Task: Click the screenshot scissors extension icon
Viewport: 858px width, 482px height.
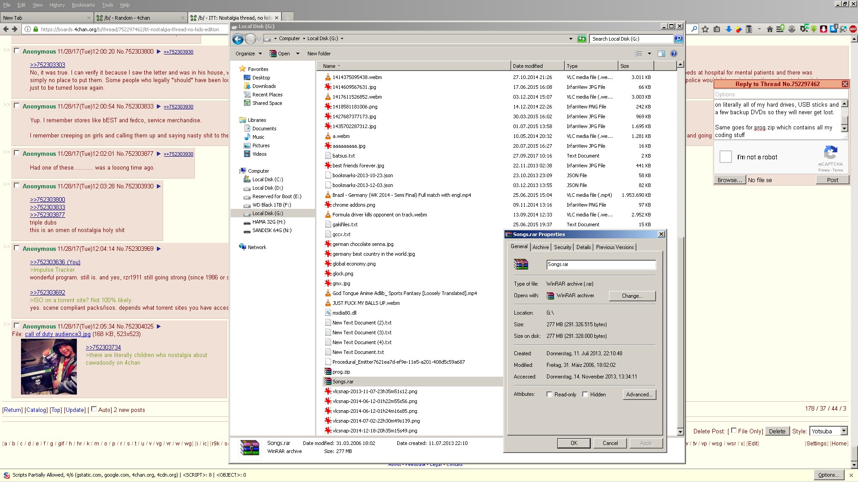Action: coord(843,29)
